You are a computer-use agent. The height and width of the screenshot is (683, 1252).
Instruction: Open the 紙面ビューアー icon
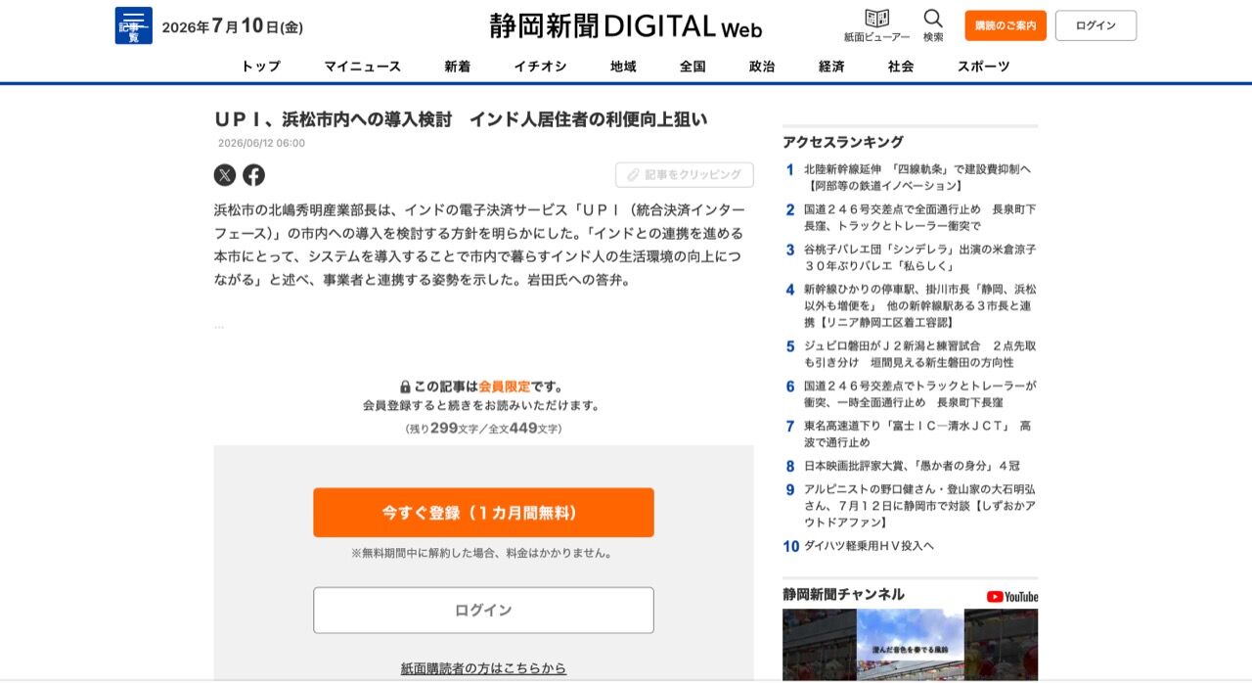(x=876, y=25)
